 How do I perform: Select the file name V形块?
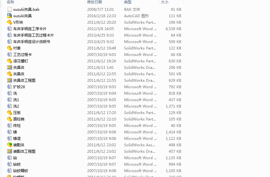click(x=18, y=22)
